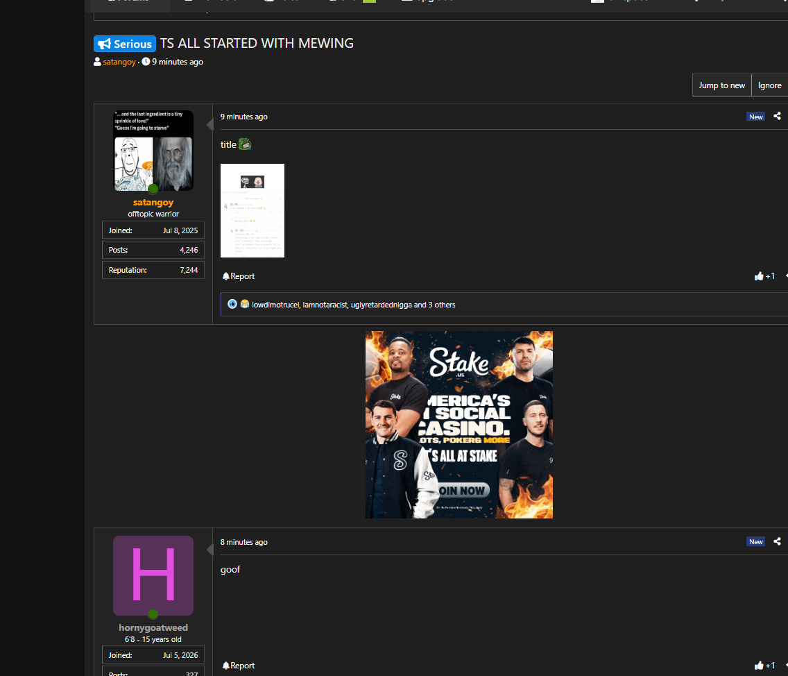Report hornygoatweed's goof post

click(x=238, y=666)
